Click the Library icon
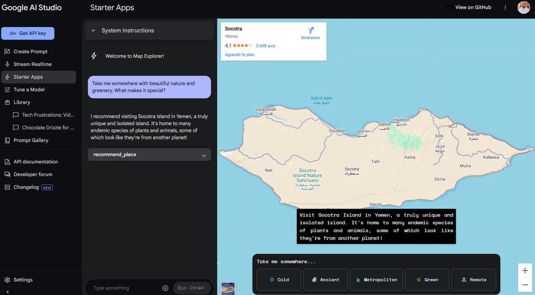535x295 pixels. coord(7,102)
